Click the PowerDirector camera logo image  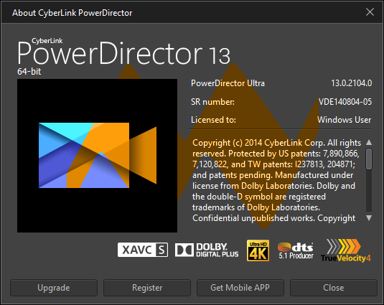[x=97, y=156]
